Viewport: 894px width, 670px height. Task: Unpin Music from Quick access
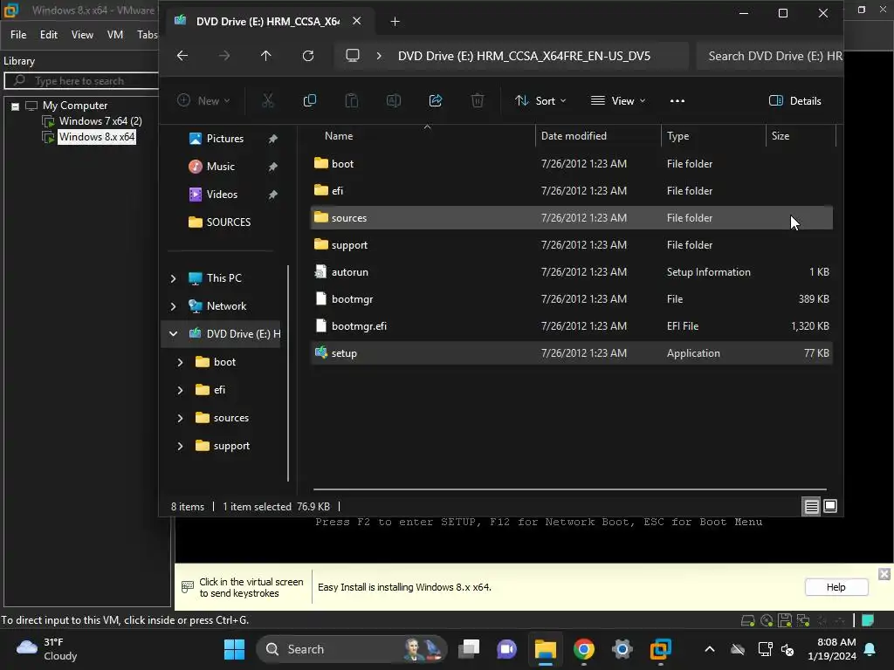point(273,167)
